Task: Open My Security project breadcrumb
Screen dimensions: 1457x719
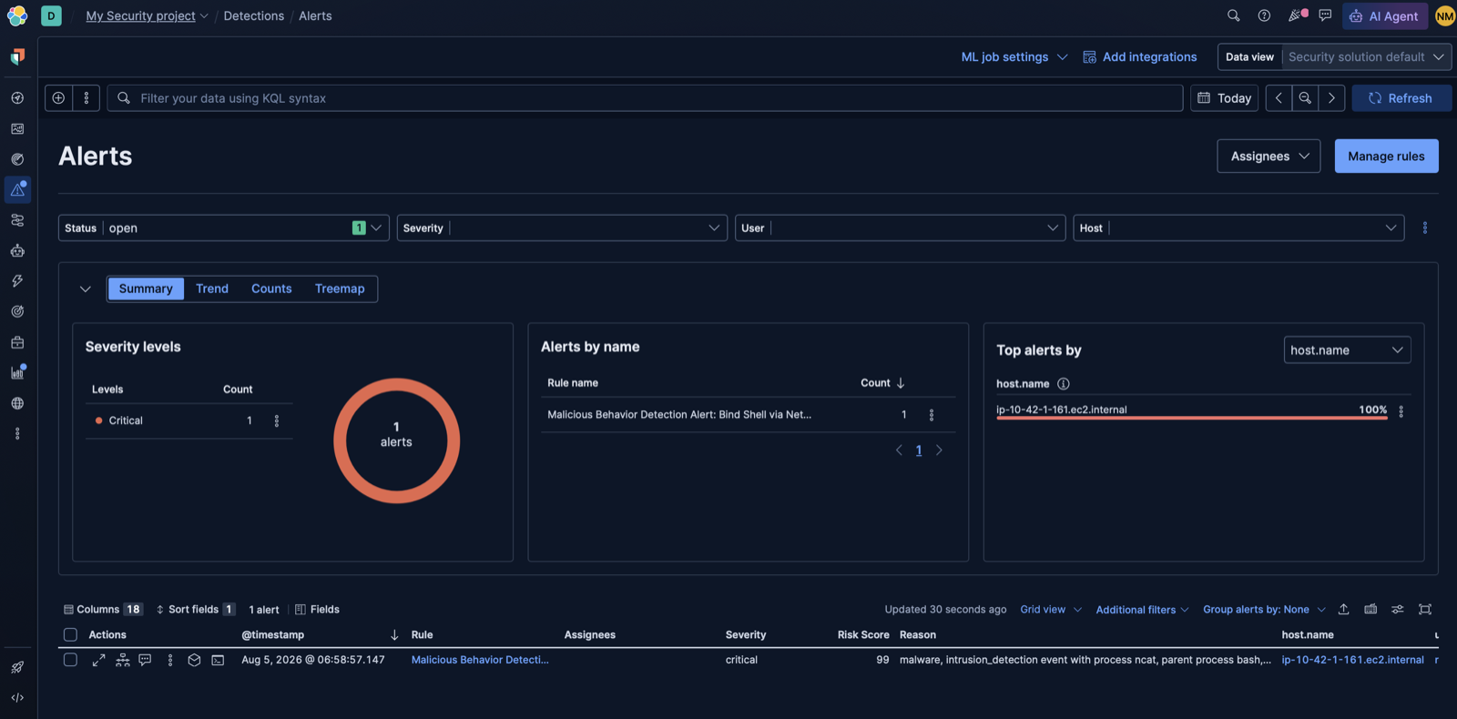Action: click(x=147, y=15)
